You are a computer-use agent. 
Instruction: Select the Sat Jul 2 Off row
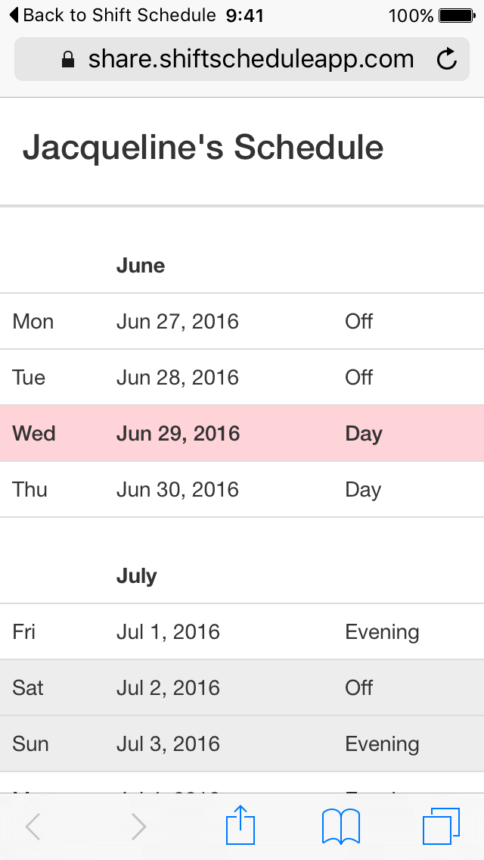[242, 687]
